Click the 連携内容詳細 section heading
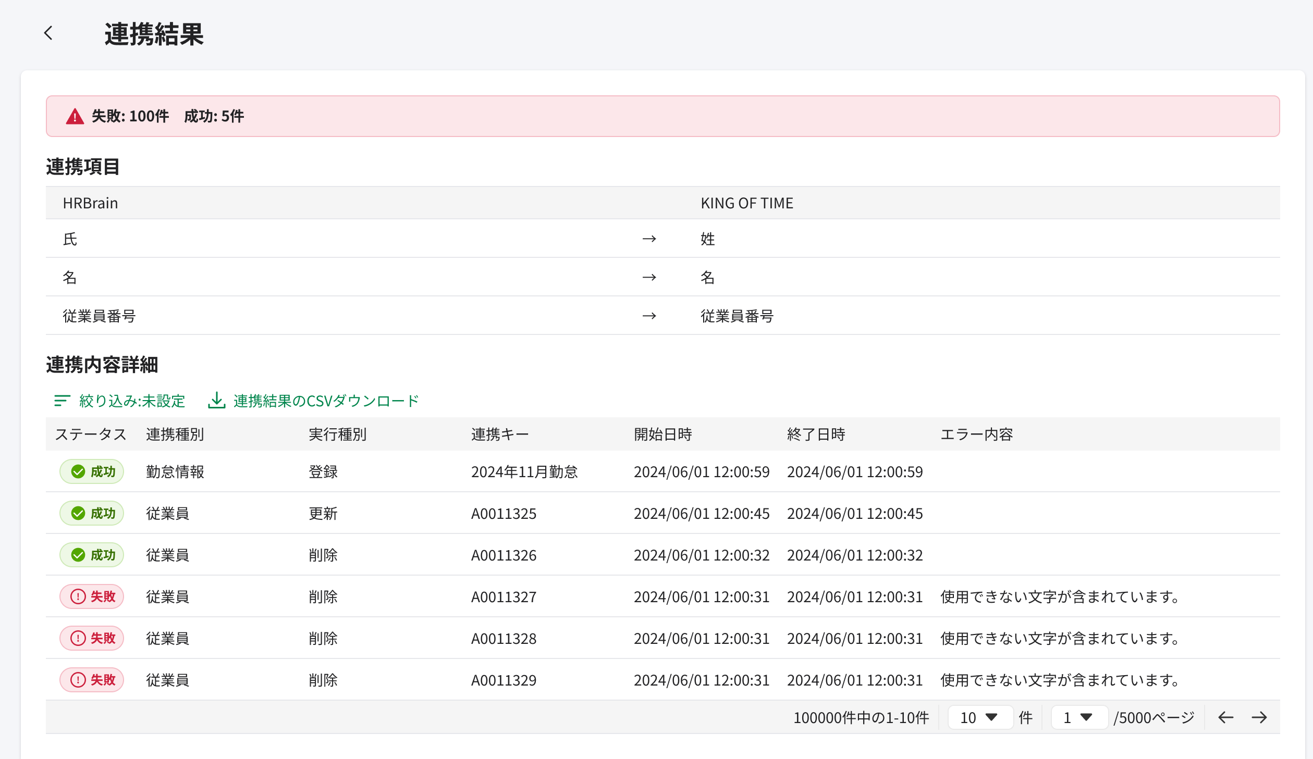 [x=102, y=365]
